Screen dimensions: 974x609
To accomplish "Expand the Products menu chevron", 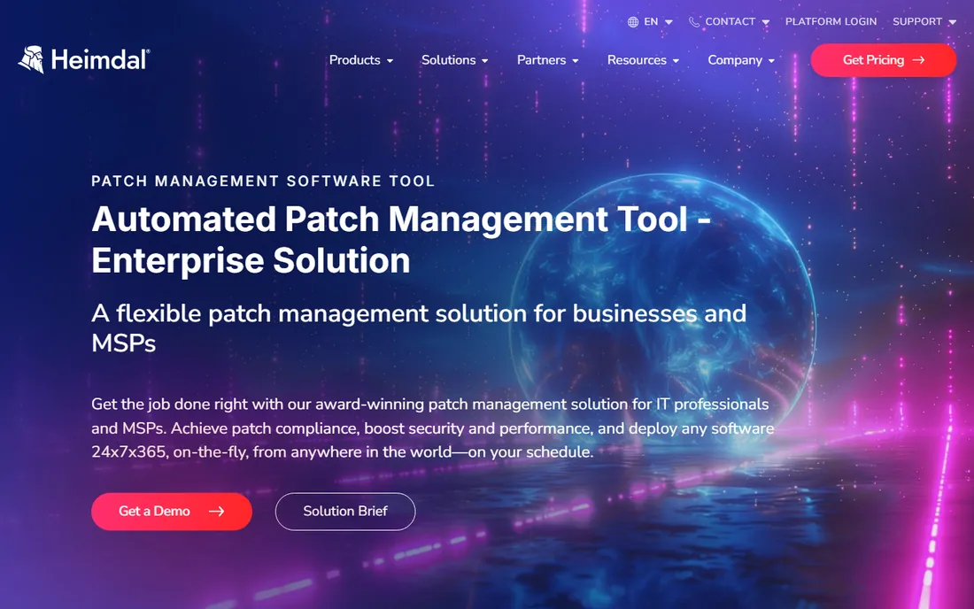I will point(390,61).
